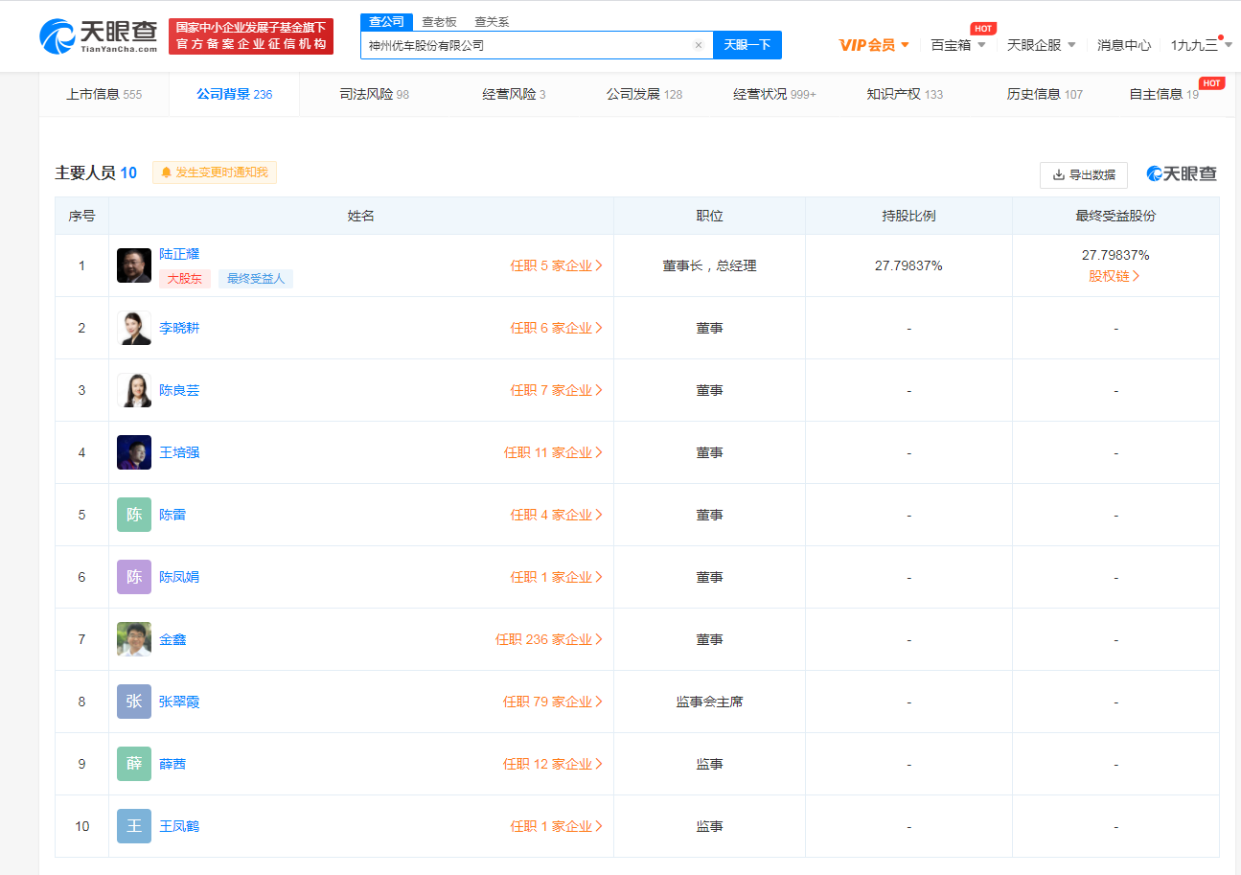Click 张翠霞's blue avatar icon
Viewport: 1241px width, 875px height.
(x=134, y=702)
